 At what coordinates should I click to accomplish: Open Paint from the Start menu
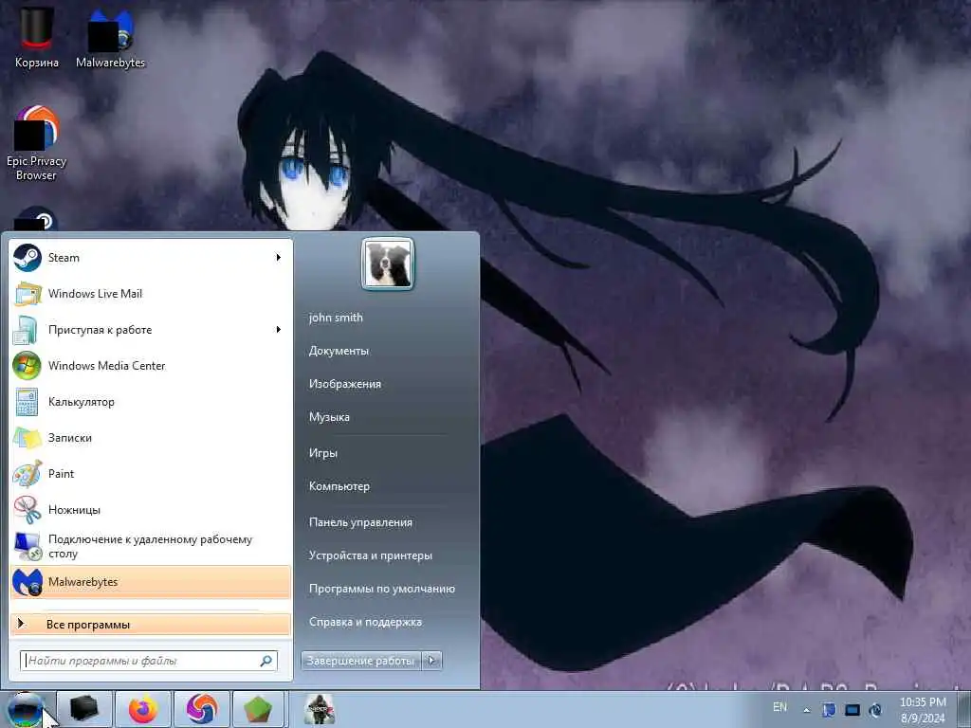point(151,474)
